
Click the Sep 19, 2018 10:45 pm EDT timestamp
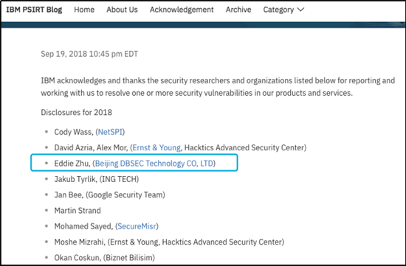(89, 54)
